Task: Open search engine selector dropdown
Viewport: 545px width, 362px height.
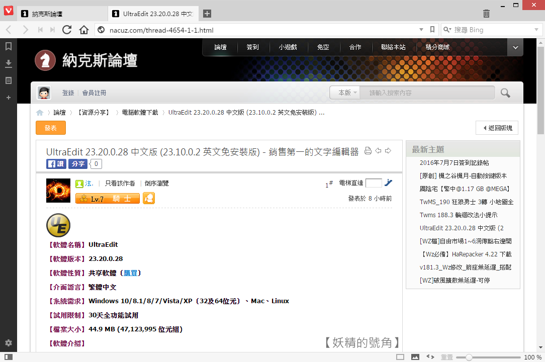Action: [447, 30]
